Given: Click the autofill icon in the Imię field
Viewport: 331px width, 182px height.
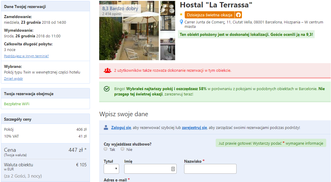Looking at the screenshot, I should tap(173, 169).
